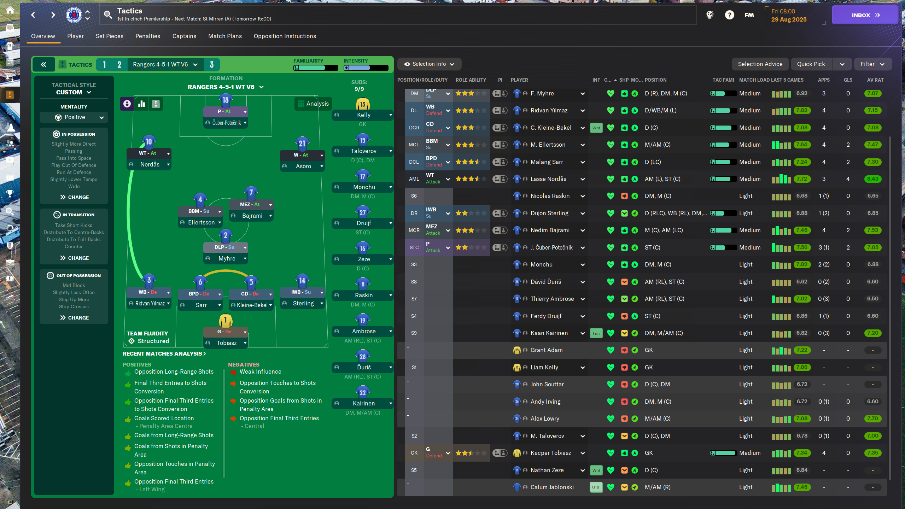Go forward with the right arrow
905x509 pixels.
coord(53,15)
